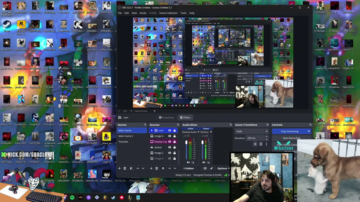Move selected source down with arrow
The image size is (360, 202).
(175, 168)
